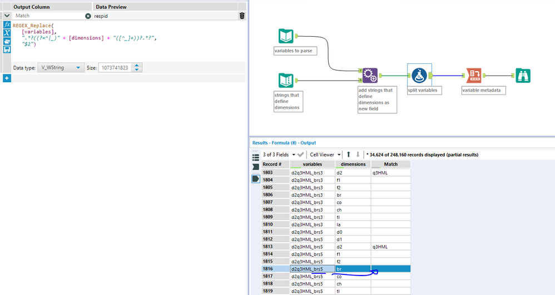This screenshot has width=555, height=295.
Task: Click the Browse binoculars tool
Action: [522, 76]
